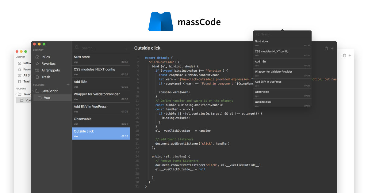Image resolution: width=368 pixels, height=193 pixels.
Task: Choose CSS modules NUXT config in the tray popup
Action: [282, 53]
